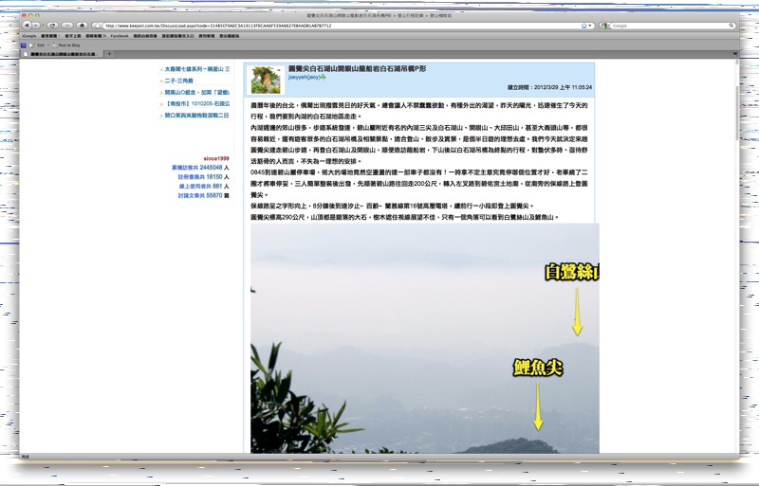
Task: Open the back/forward history dropdown arrow
Action: click(43, 26)
